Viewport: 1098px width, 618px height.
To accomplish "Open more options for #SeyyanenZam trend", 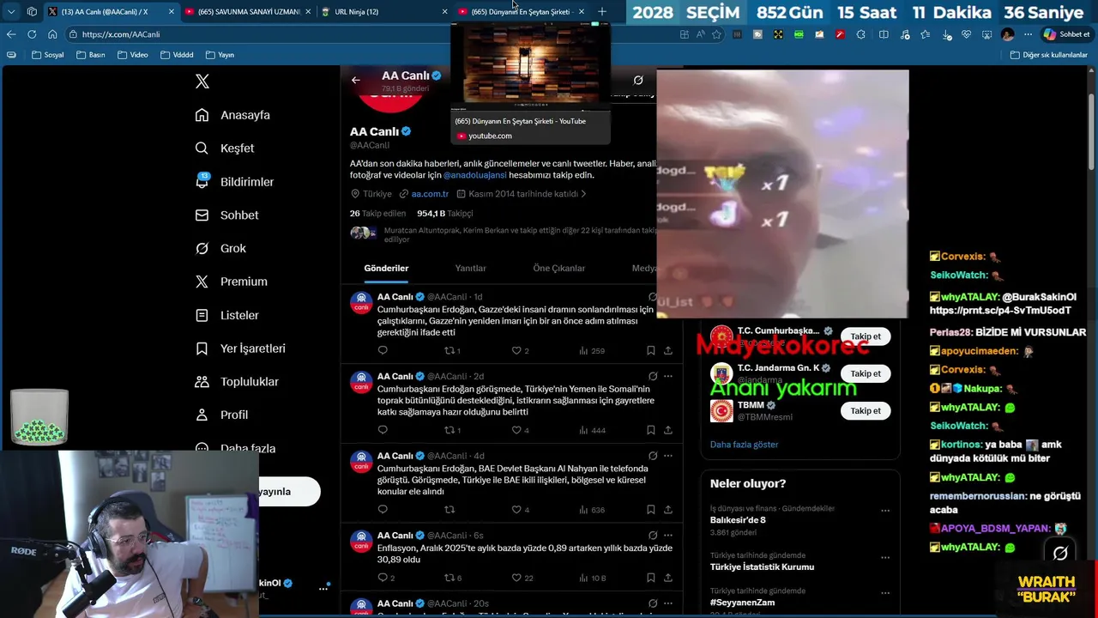I will click(x=885, y=593).
